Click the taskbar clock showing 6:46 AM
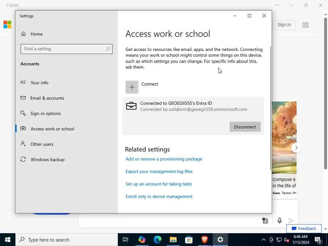The width and height of the screenshot is (328, 246). pos(300,240)
